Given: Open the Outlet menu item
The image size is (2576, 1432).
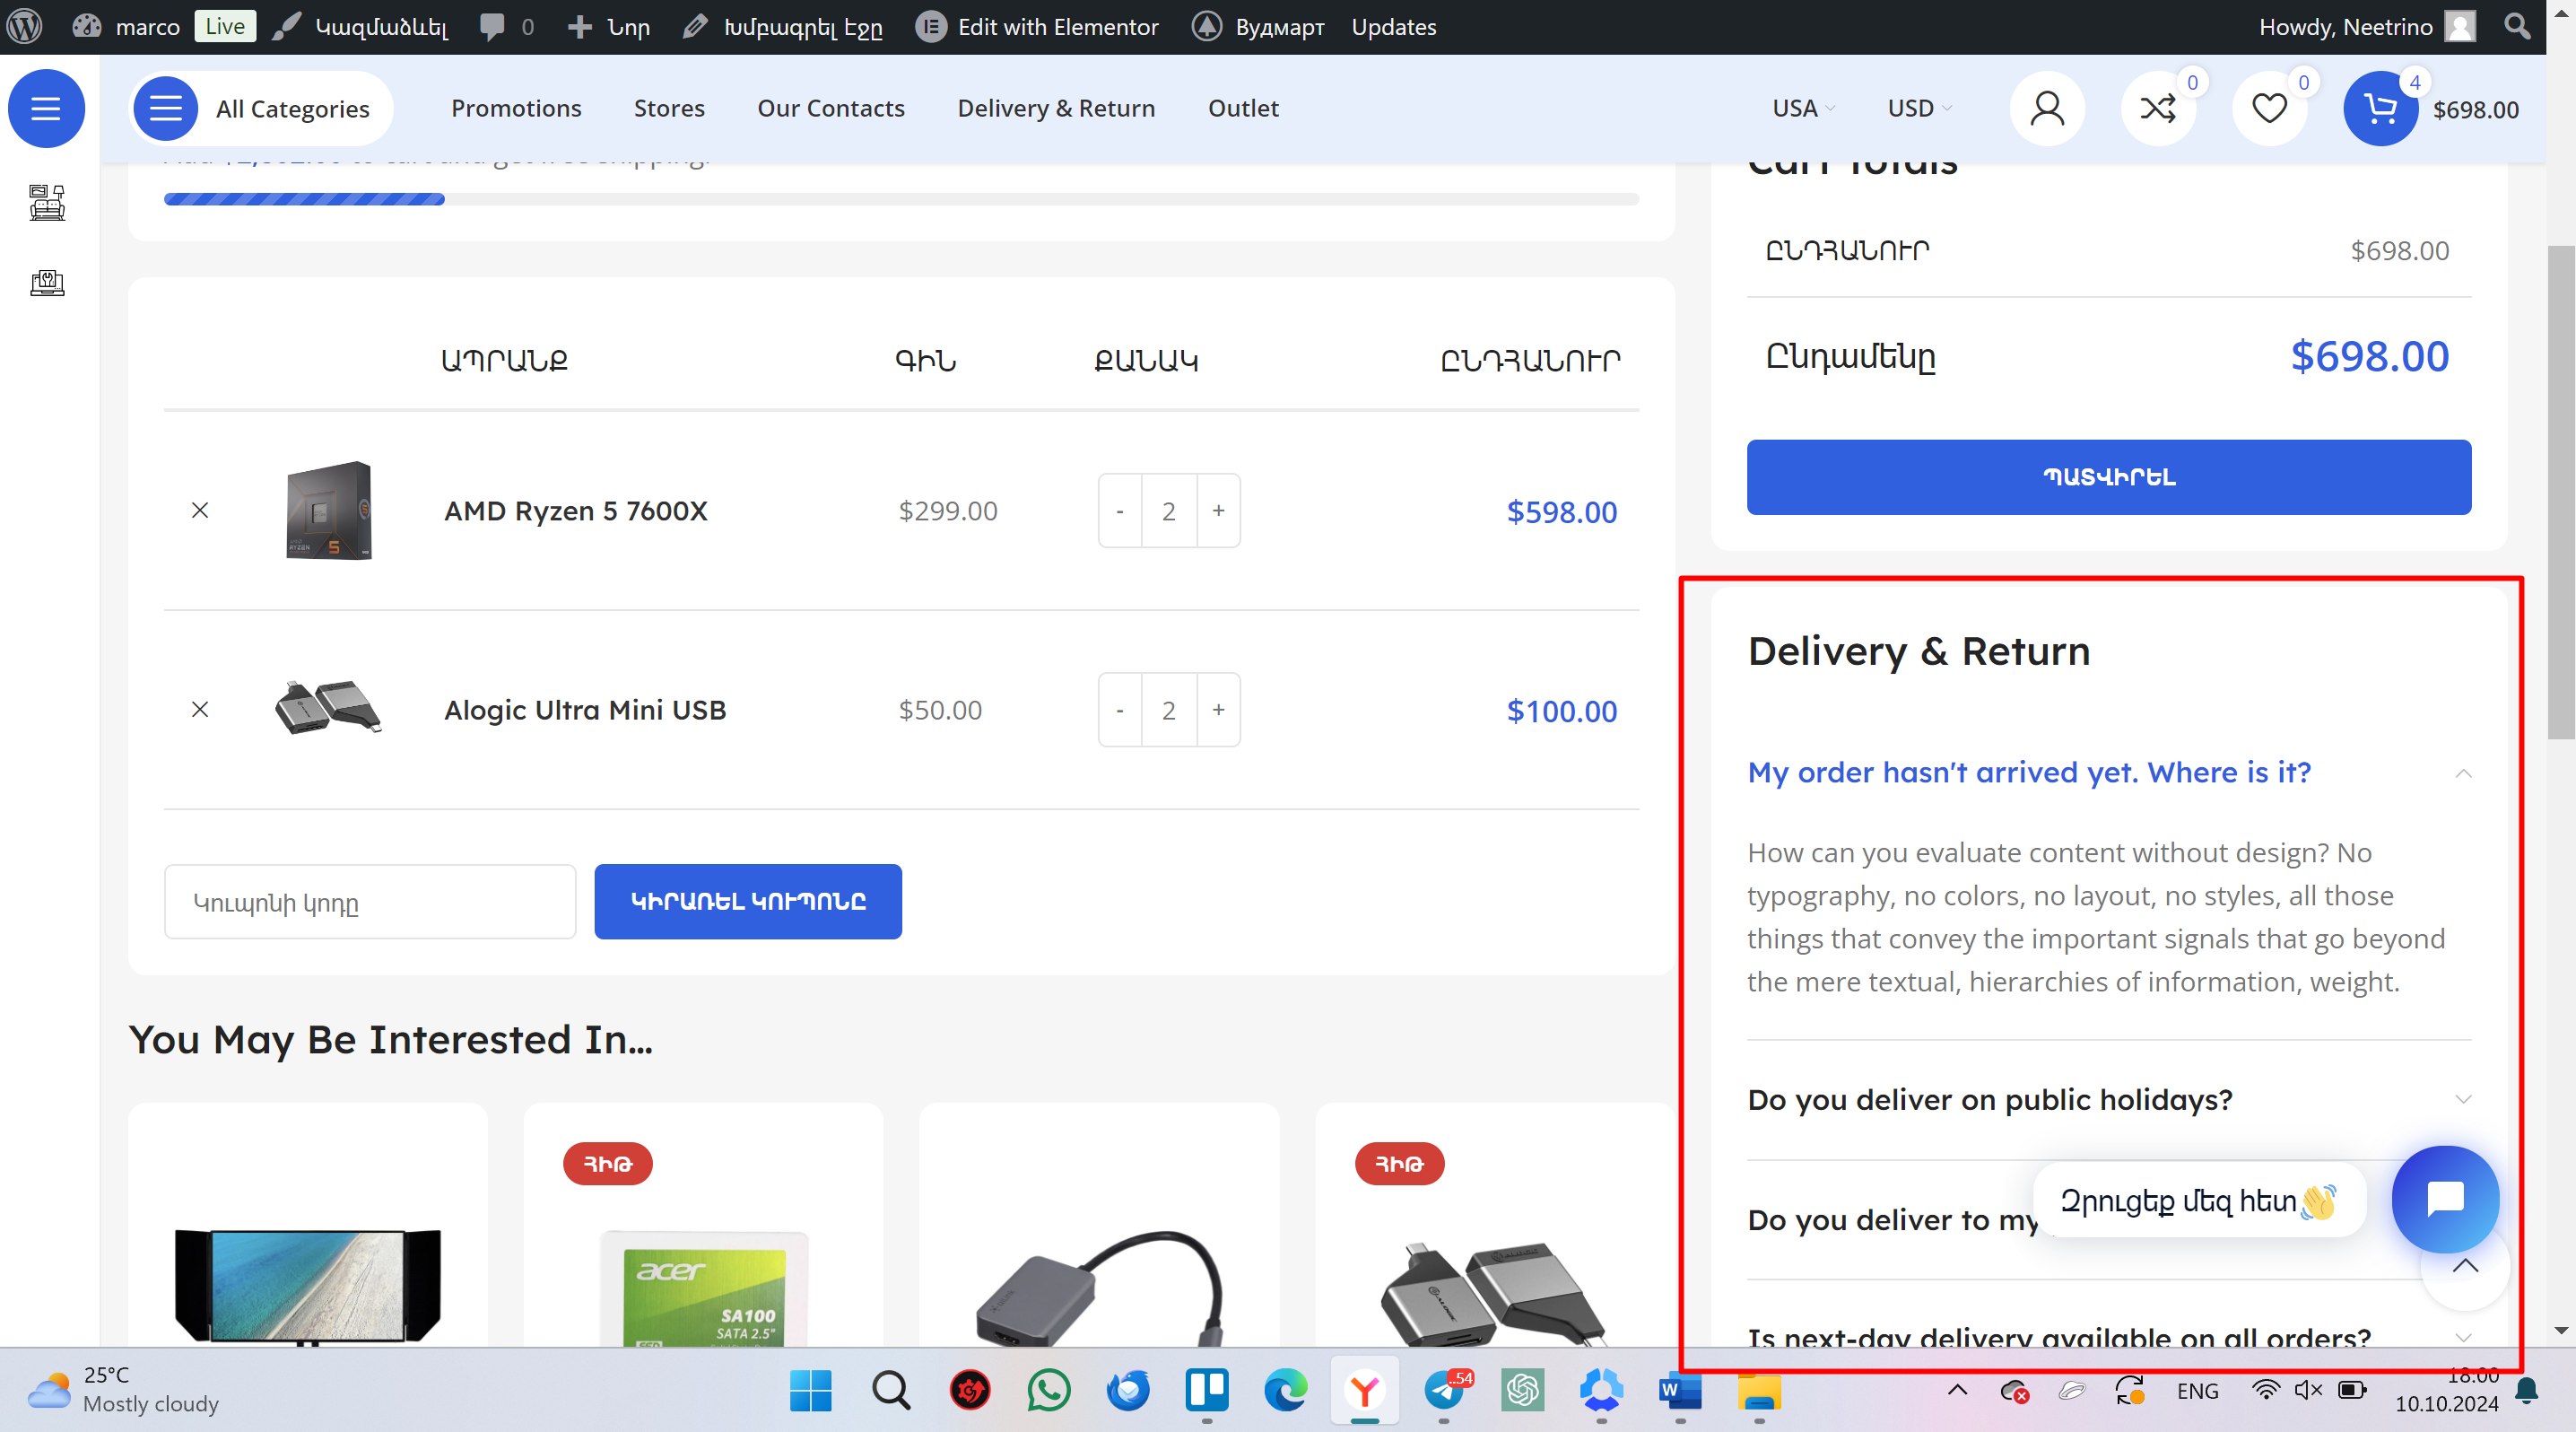Looking at the screenshot, I should pyautogui.click(x=1243, y=108).
